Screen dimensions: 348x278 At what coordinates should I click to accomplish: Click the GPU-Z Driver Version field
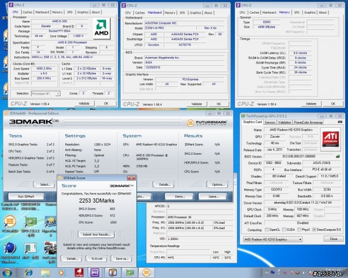point(302,203)
